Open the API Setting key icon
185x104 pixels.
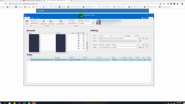[51, 22]
